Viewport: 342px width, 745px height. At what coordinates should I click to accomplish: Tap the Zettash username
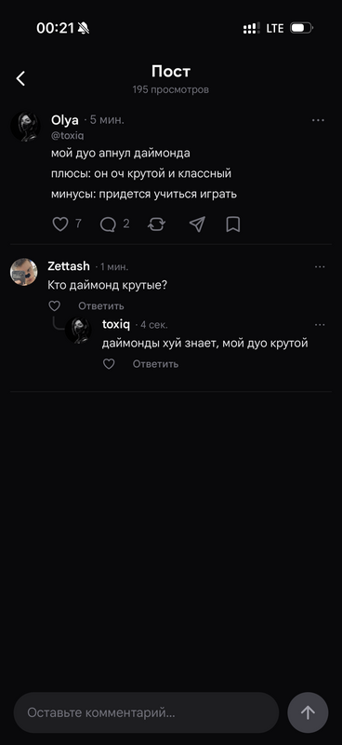pos(69,266)
